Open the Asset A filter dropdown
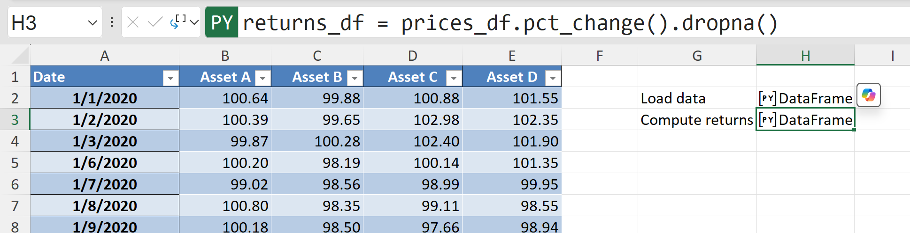The width and height of the screenshot is (910, 233). pyautogui.click(x=263, y=78)
